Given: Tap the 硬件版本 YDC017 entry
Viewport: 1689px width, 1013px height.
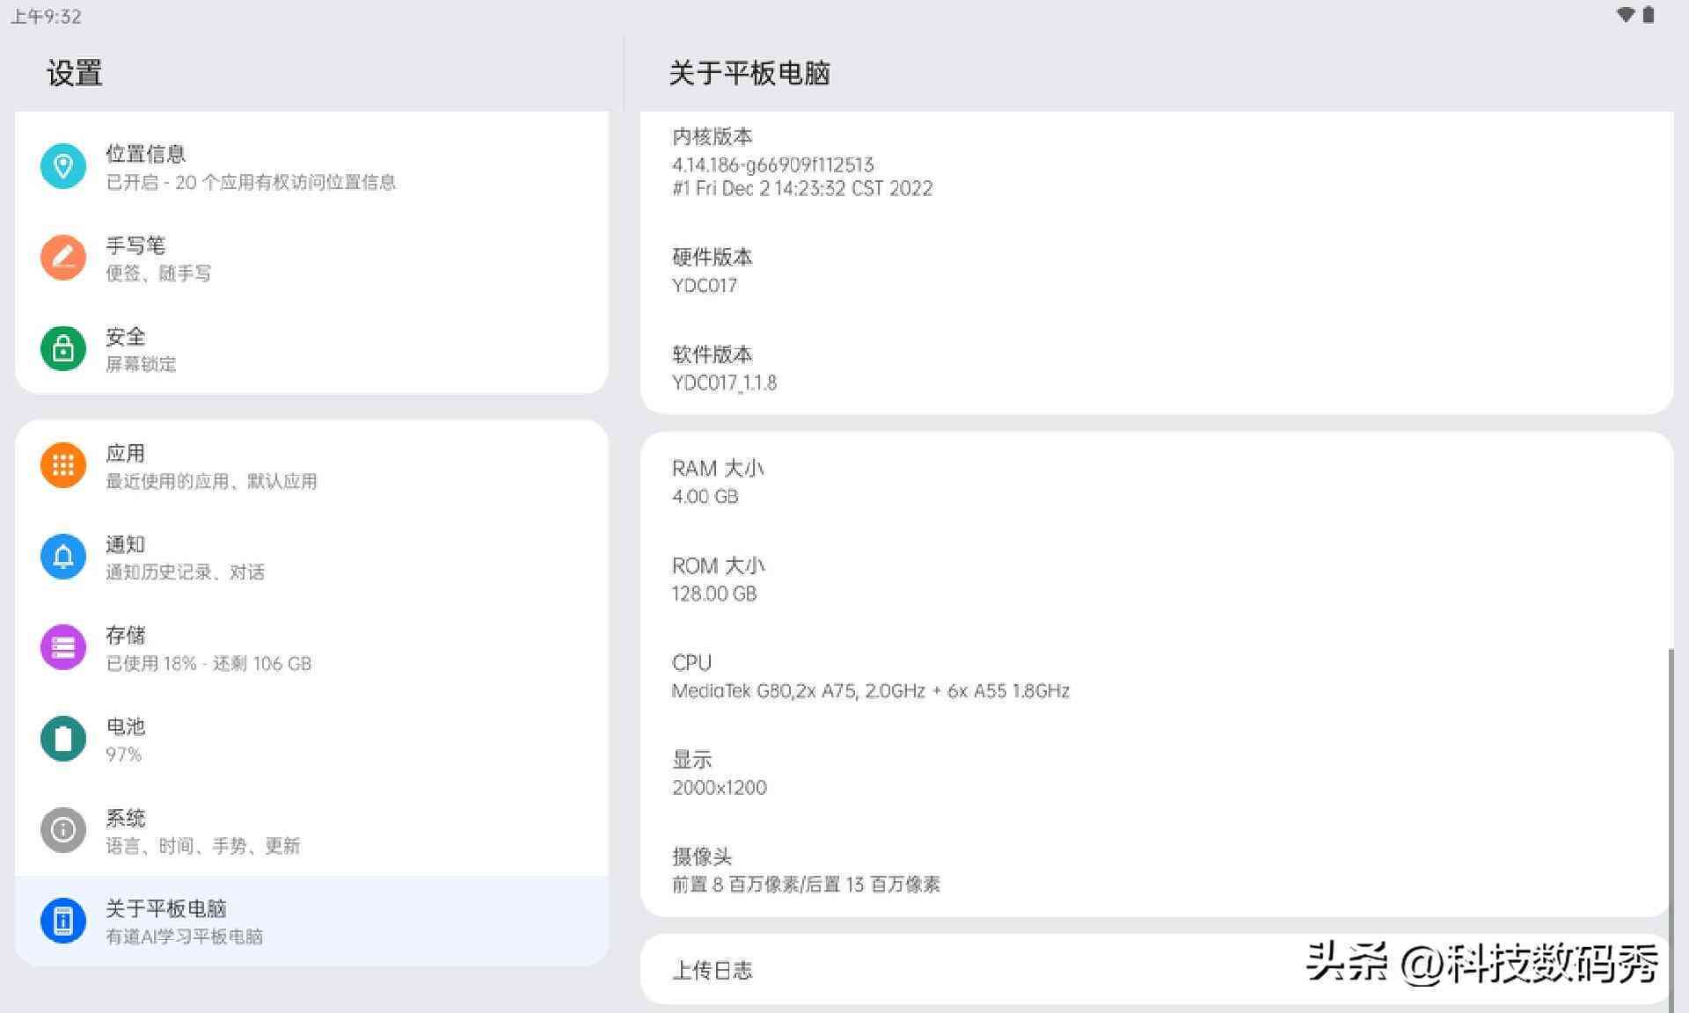Looking at the screenshot, I should pos(1156,270).
